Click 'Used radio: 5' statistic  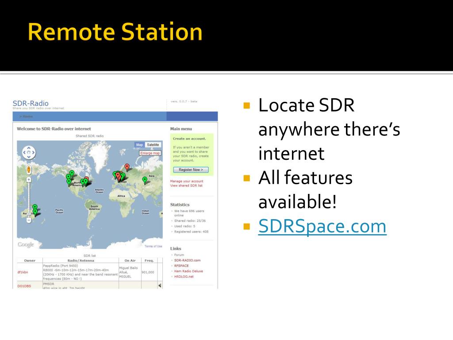point(184,226)
